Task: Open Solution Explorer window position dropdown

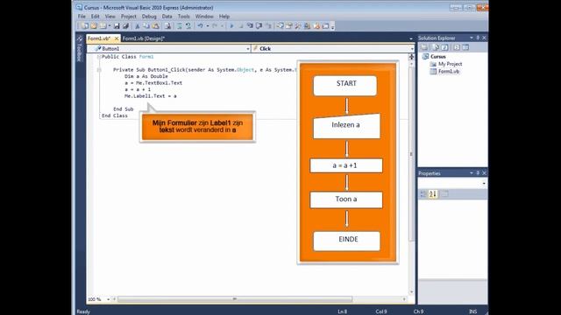Action: [x=472, y=38]
